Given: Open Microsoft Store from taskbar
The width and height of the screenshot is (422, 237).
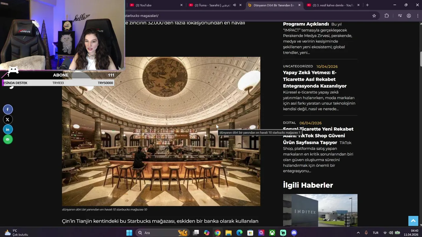Looking at the screenshot, I should click(250, 233).
